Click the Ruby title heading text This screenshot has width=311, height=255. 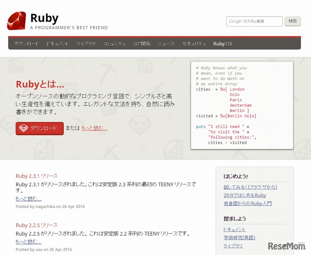[44, 18]
